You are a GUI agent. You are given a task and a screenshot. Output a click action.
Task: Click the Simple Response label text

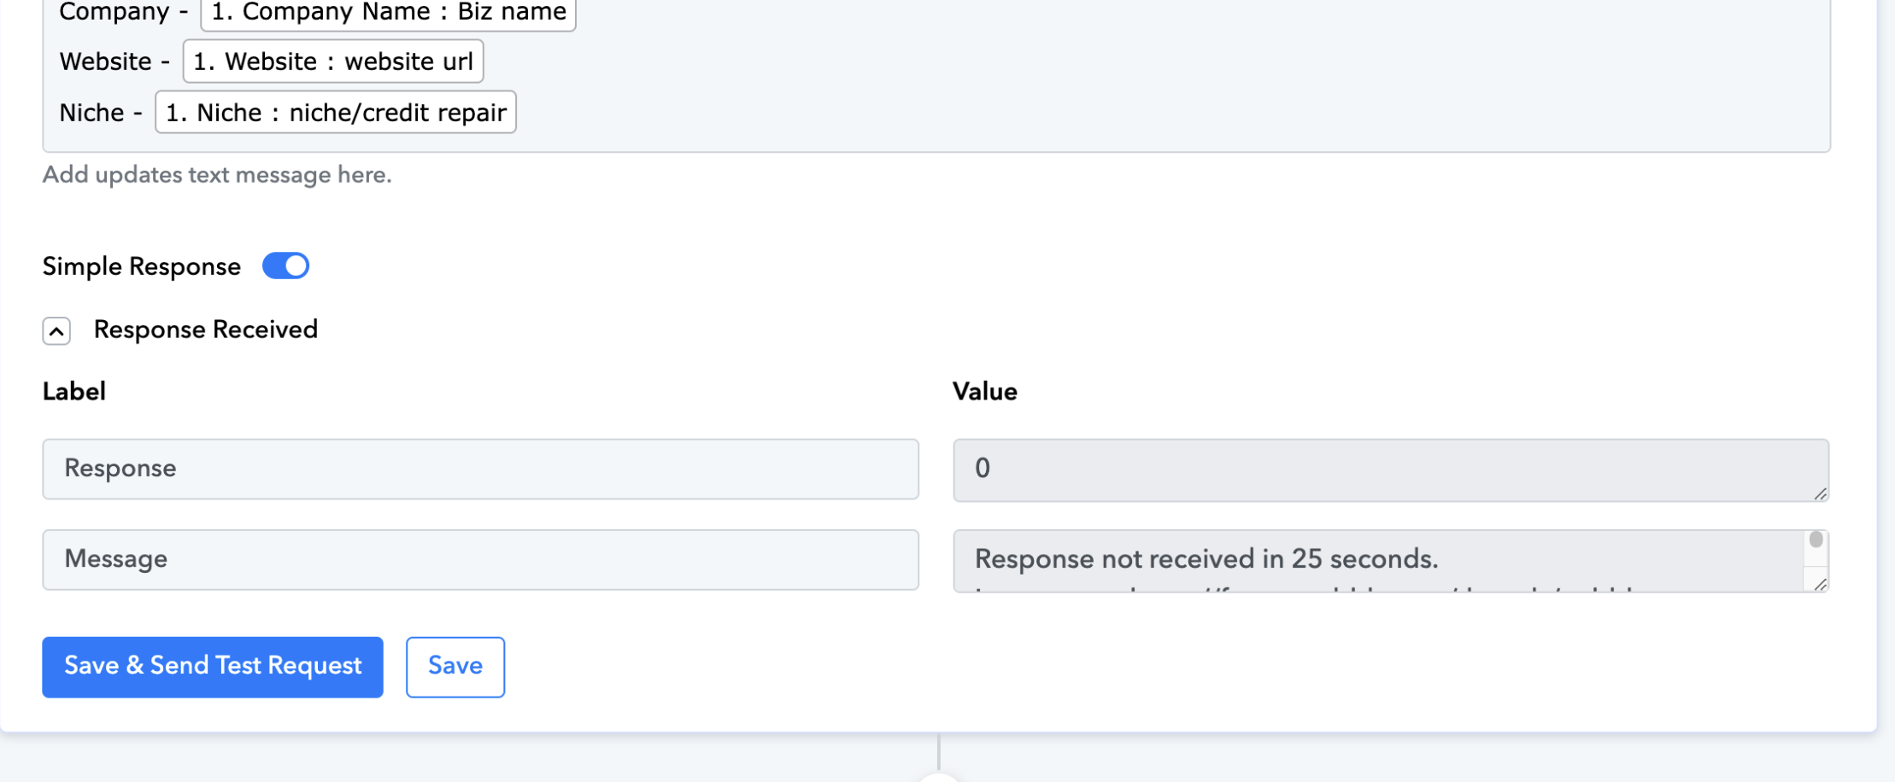point(142,266)
